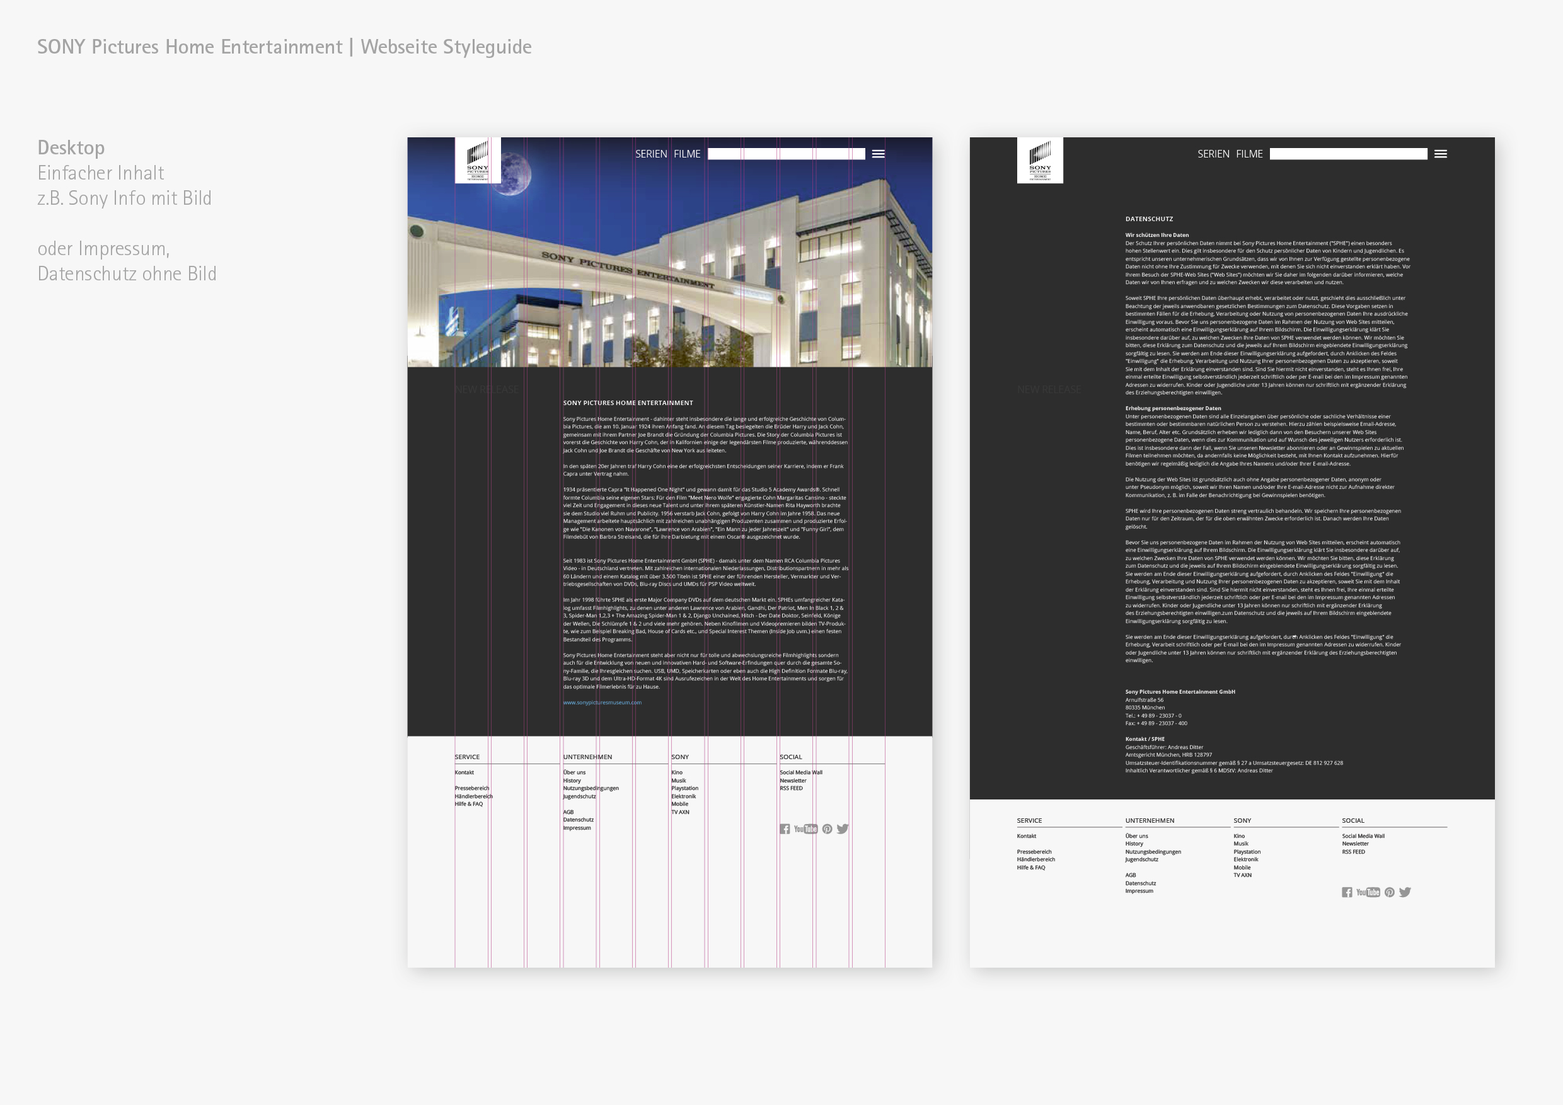Click the Pinterest icon in the left mockup footer
Screen dimensions: 1563x1105
coord(827,829)
